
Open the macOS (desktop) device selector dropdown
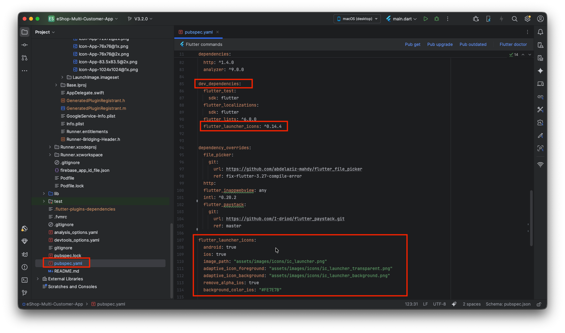pos(357,18)
